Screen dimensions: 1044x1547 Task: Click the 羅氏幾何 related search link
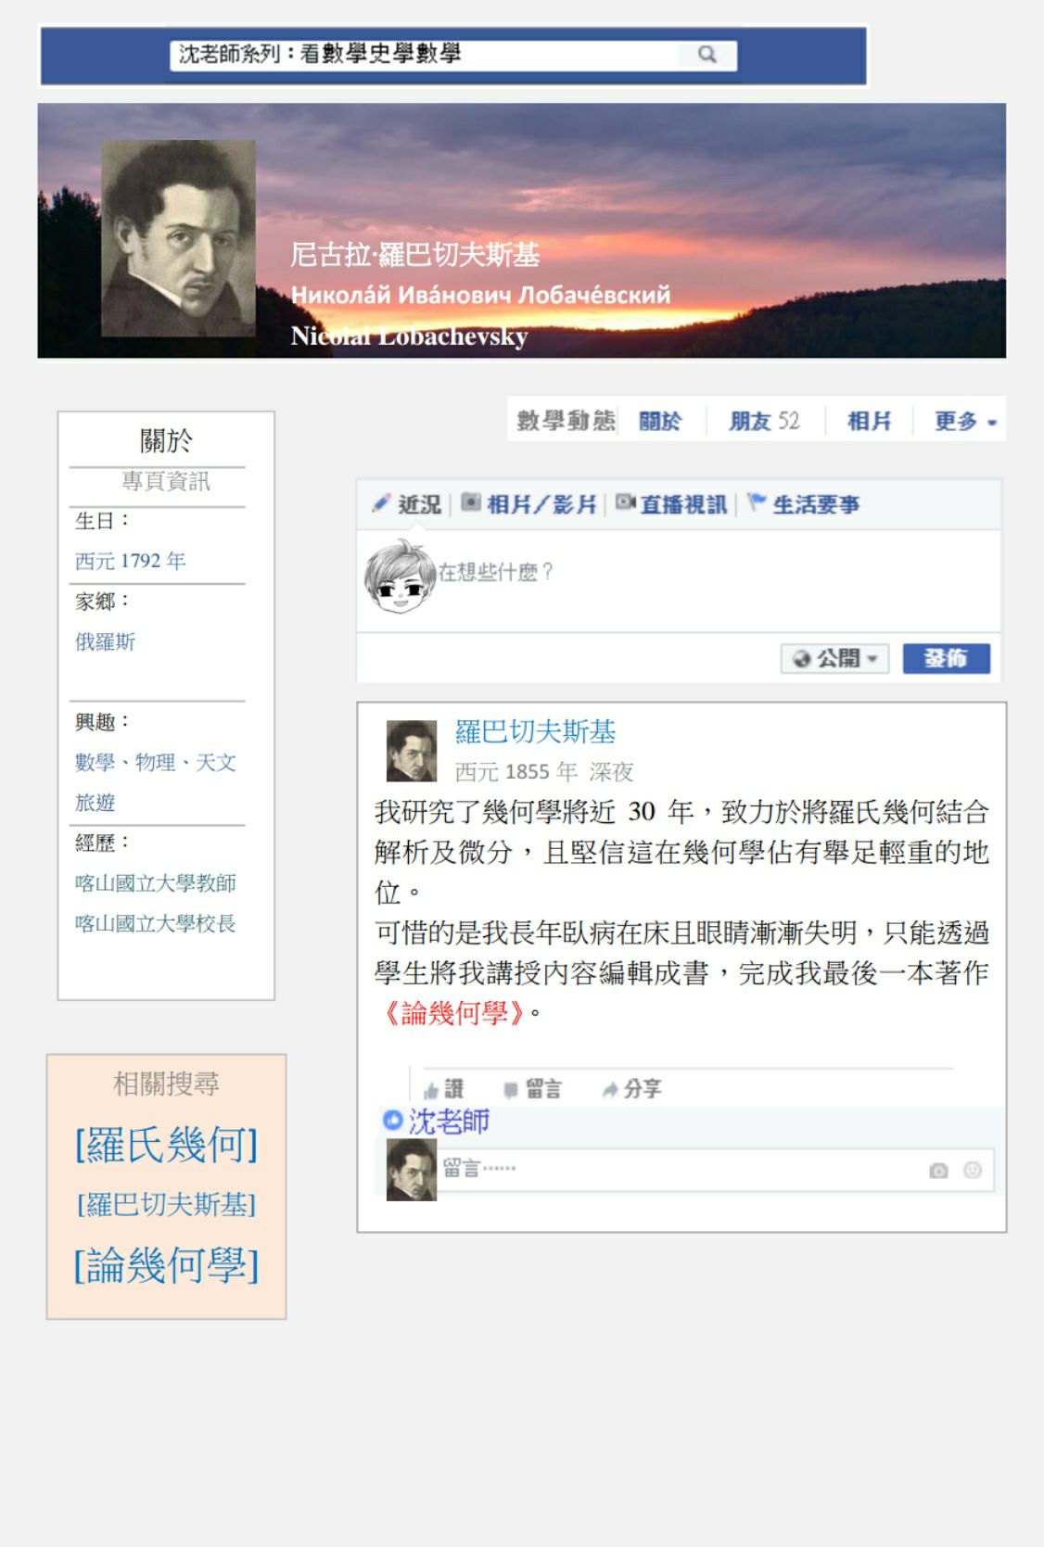click(x=166, y=1145)
